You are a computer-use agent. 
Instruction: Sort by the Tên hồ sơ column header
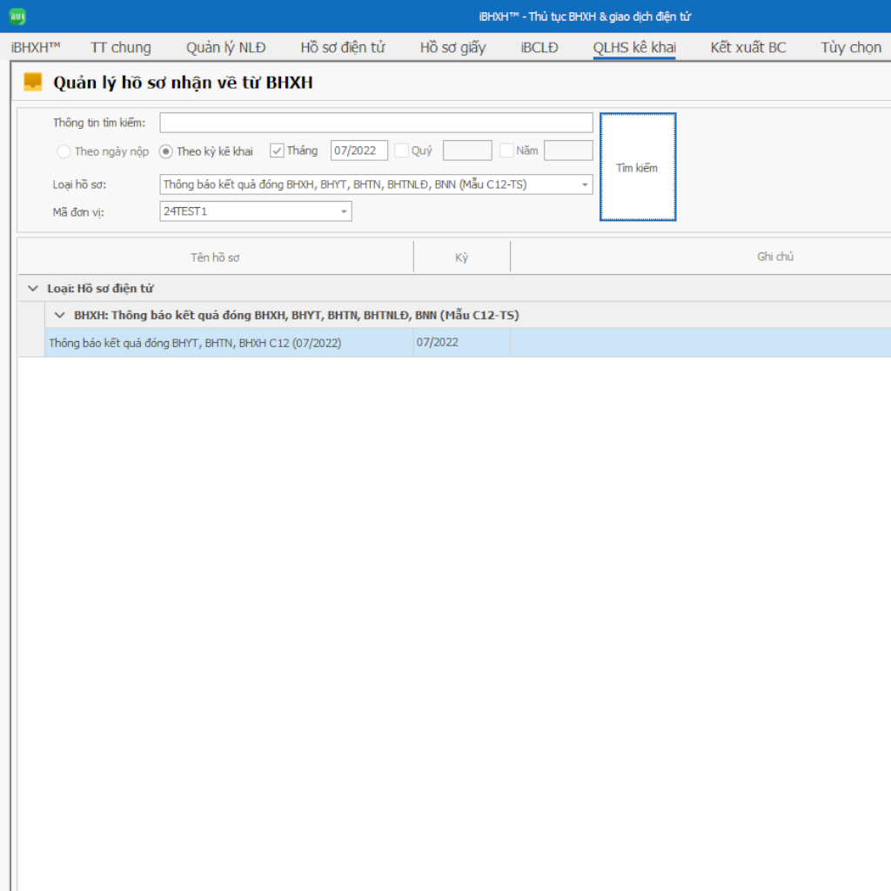215,258
